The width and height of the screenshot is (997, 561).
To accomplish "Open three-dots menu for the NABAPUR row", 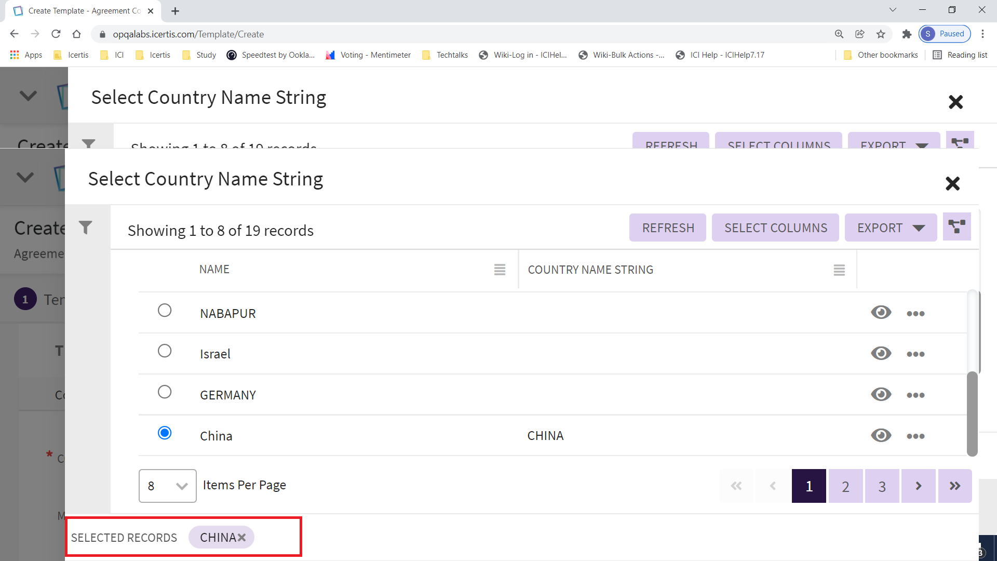I will pos(915,313).
